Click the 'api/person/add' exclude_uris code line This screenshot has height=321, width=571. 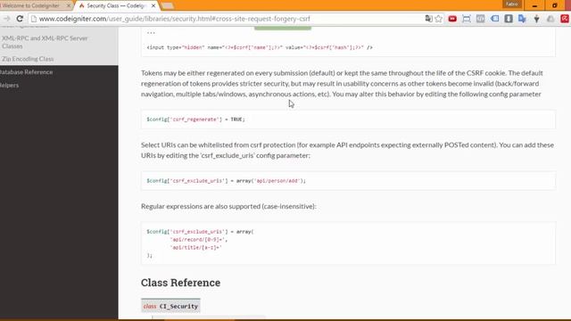point(226,180)
